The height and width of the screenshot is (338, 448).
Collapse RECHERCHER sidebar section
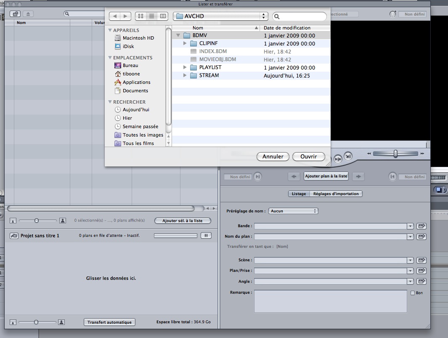pos(110,102)
